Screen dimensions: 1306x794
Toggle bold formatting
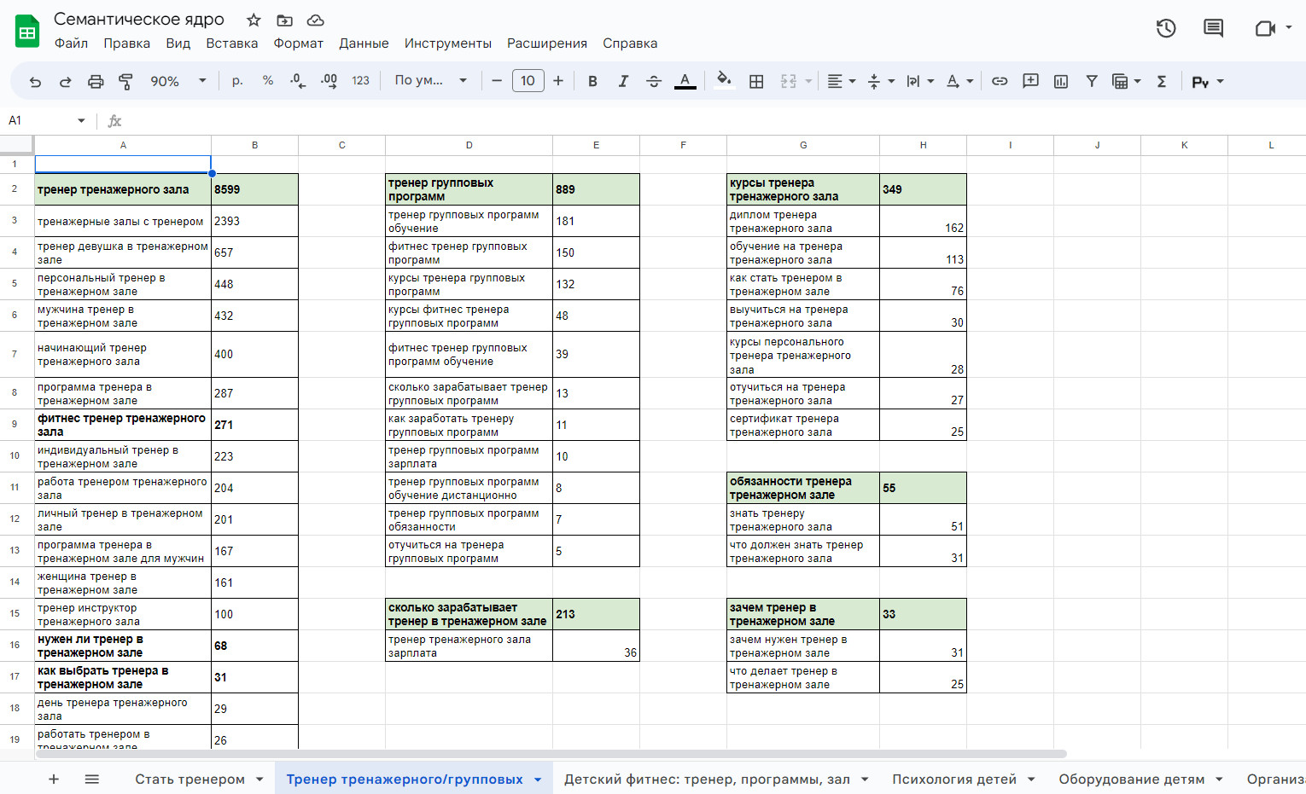click(x=592, y=81)
